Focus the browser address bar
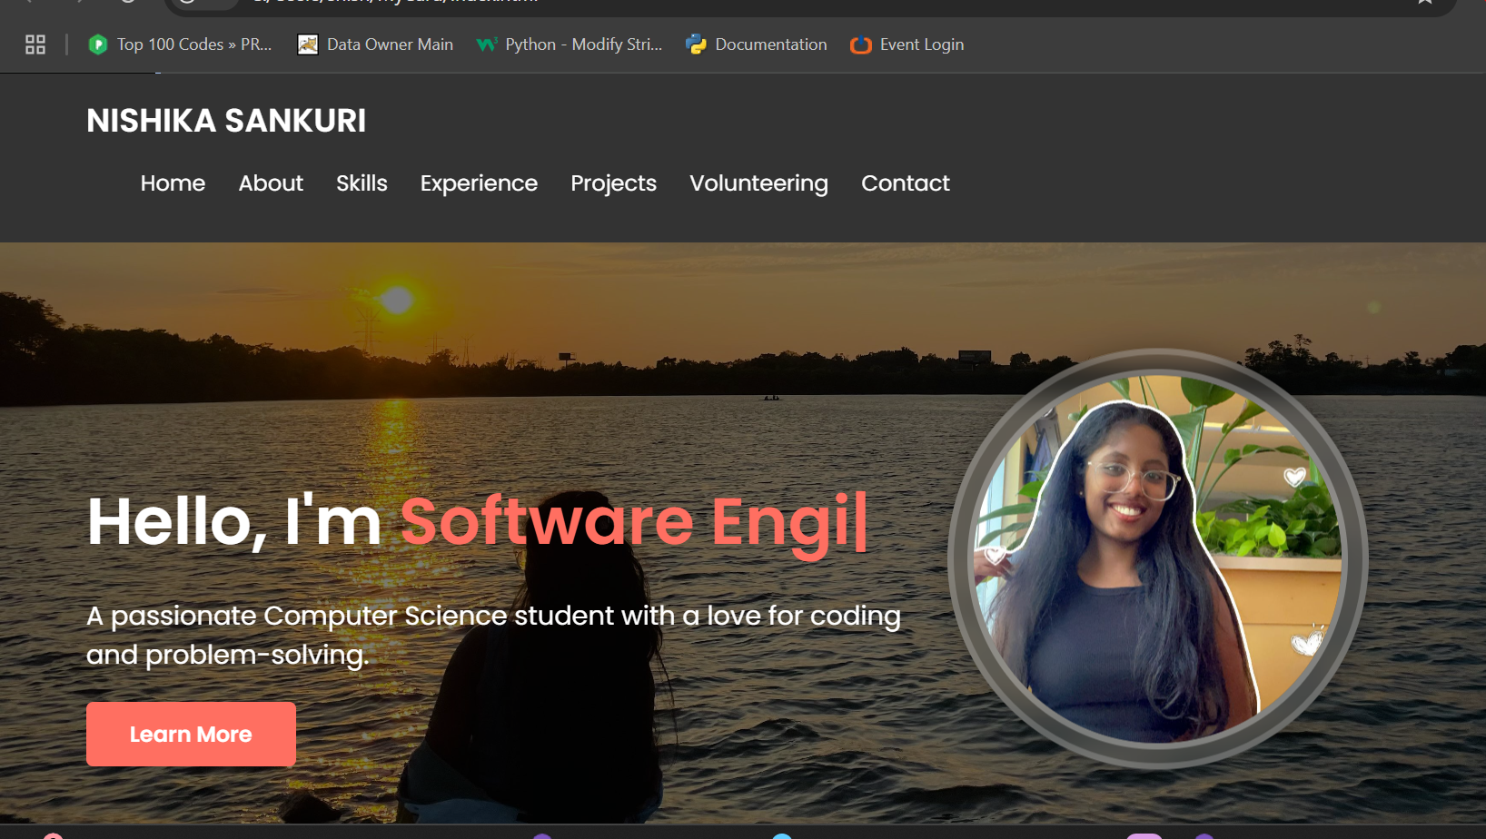Screen dimensions: 1486x839 coord(727,3)
